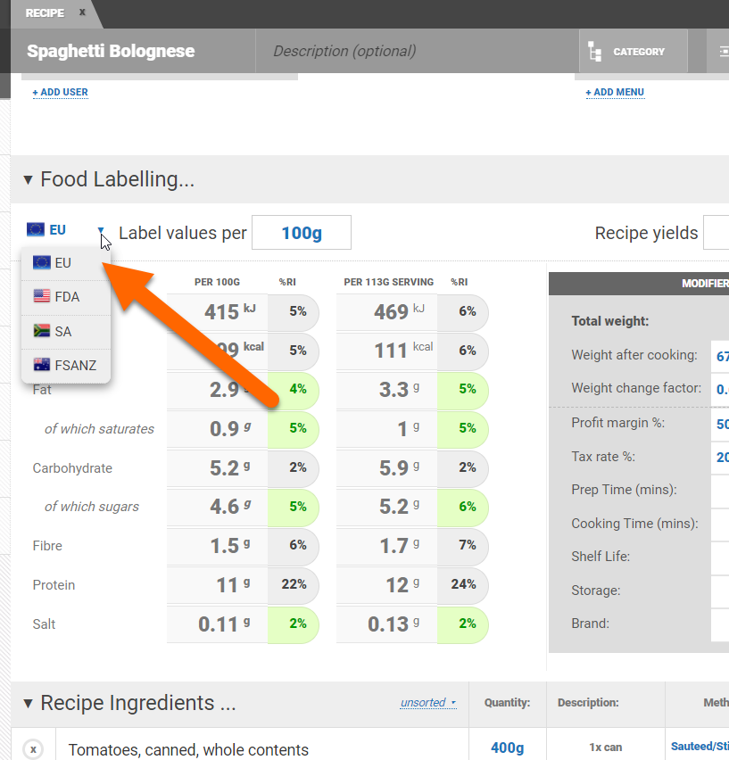
Task: Click the EU region dropdown arrow
Action: tap(102, 231)
